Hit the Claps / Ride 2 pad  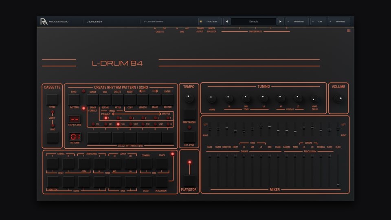point(162,164)
